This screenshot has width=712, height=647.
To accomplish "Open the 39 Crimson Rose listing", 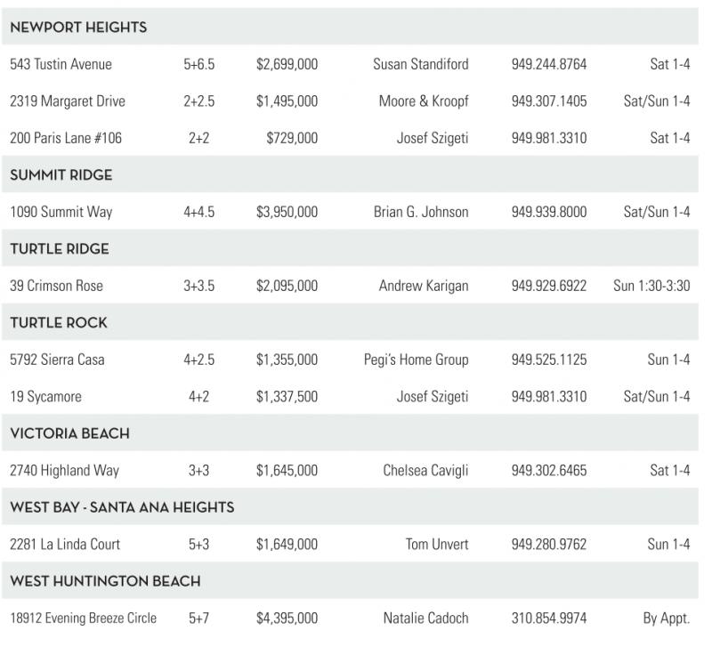I will point(56,287).
